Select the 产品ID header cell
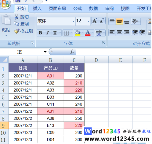Screen dimensions: 152x144 (50, 68)
